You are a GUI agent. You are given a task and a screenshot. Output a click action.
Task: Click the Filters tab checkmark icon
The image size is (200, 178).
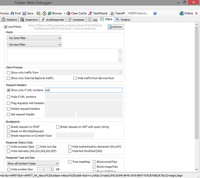click(x=102, y=19)
